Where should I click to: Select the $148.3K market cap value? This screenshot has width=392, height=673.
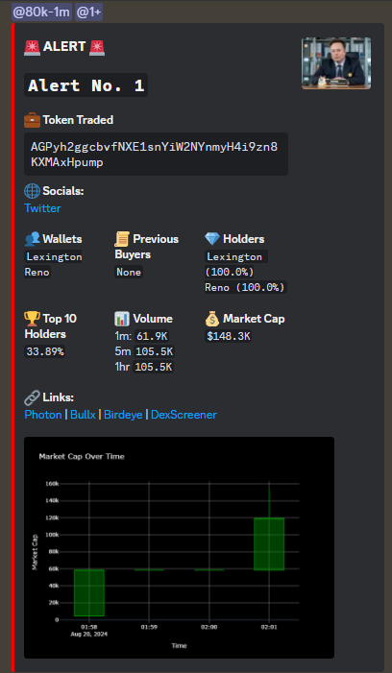click(228, 336)
